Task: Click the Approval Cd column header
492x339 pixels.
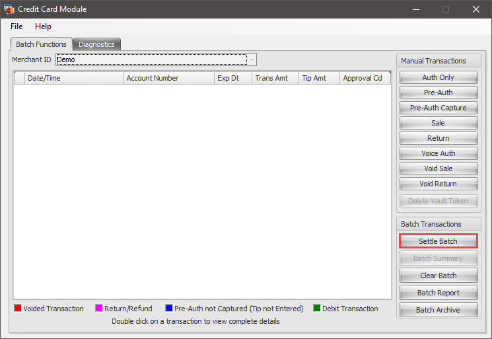Action: pos(365,78)
